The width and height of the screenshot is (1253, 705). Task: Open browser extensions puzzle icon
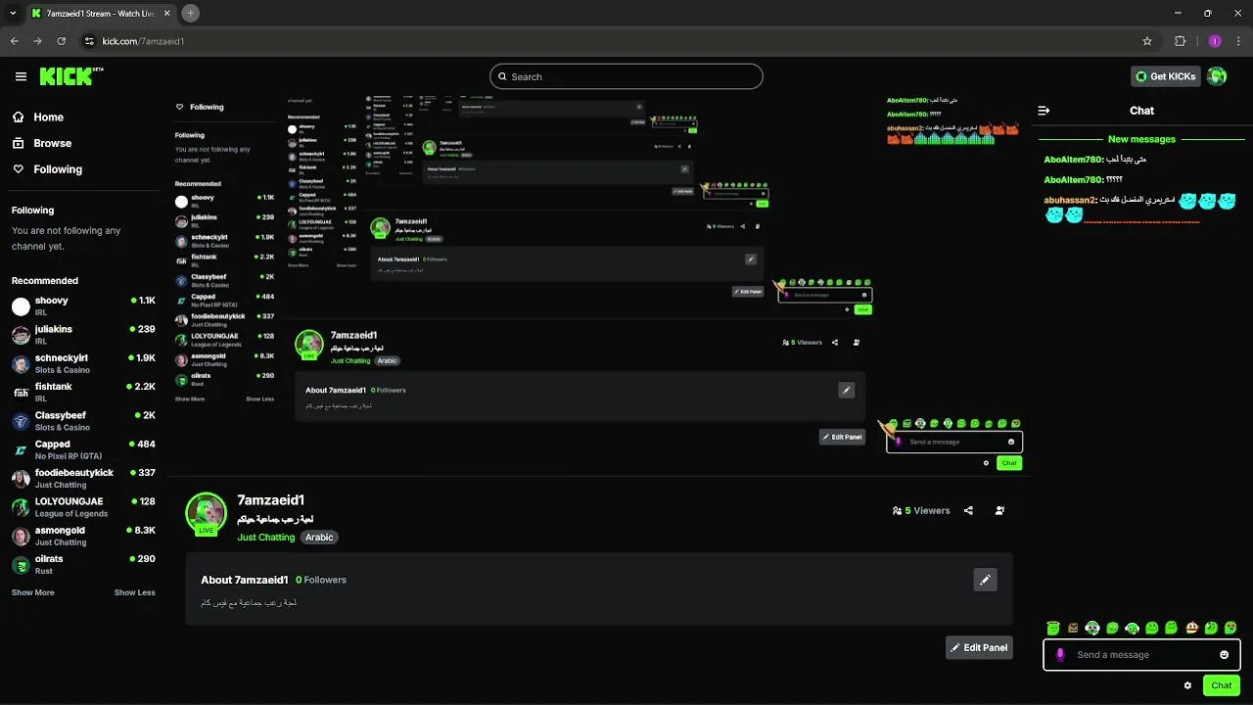click(x=1180, y=41)
